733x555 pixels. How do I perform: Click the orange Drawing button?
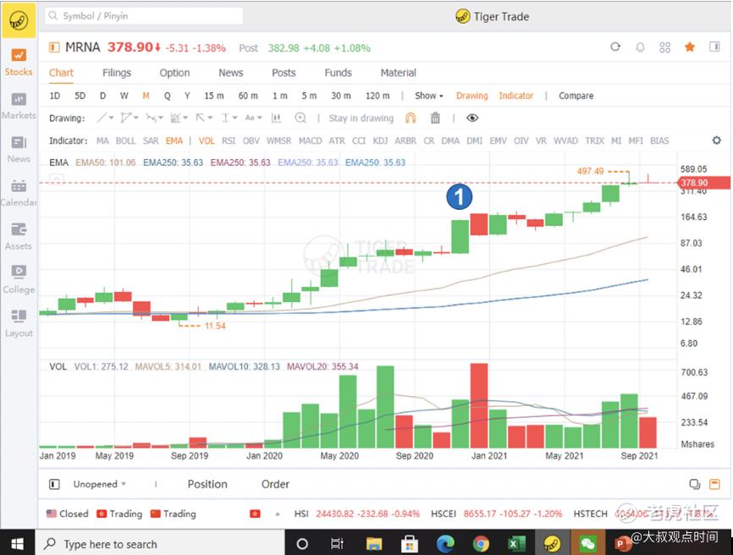pyautogui.click(x=471, y=96)
